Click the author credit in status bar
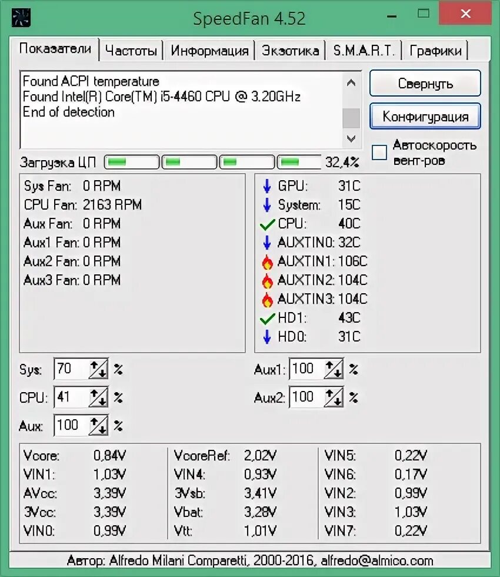Image resolution: width=500 pixels, height=577 pixels. pyautogui.click(x=250, y=561)
